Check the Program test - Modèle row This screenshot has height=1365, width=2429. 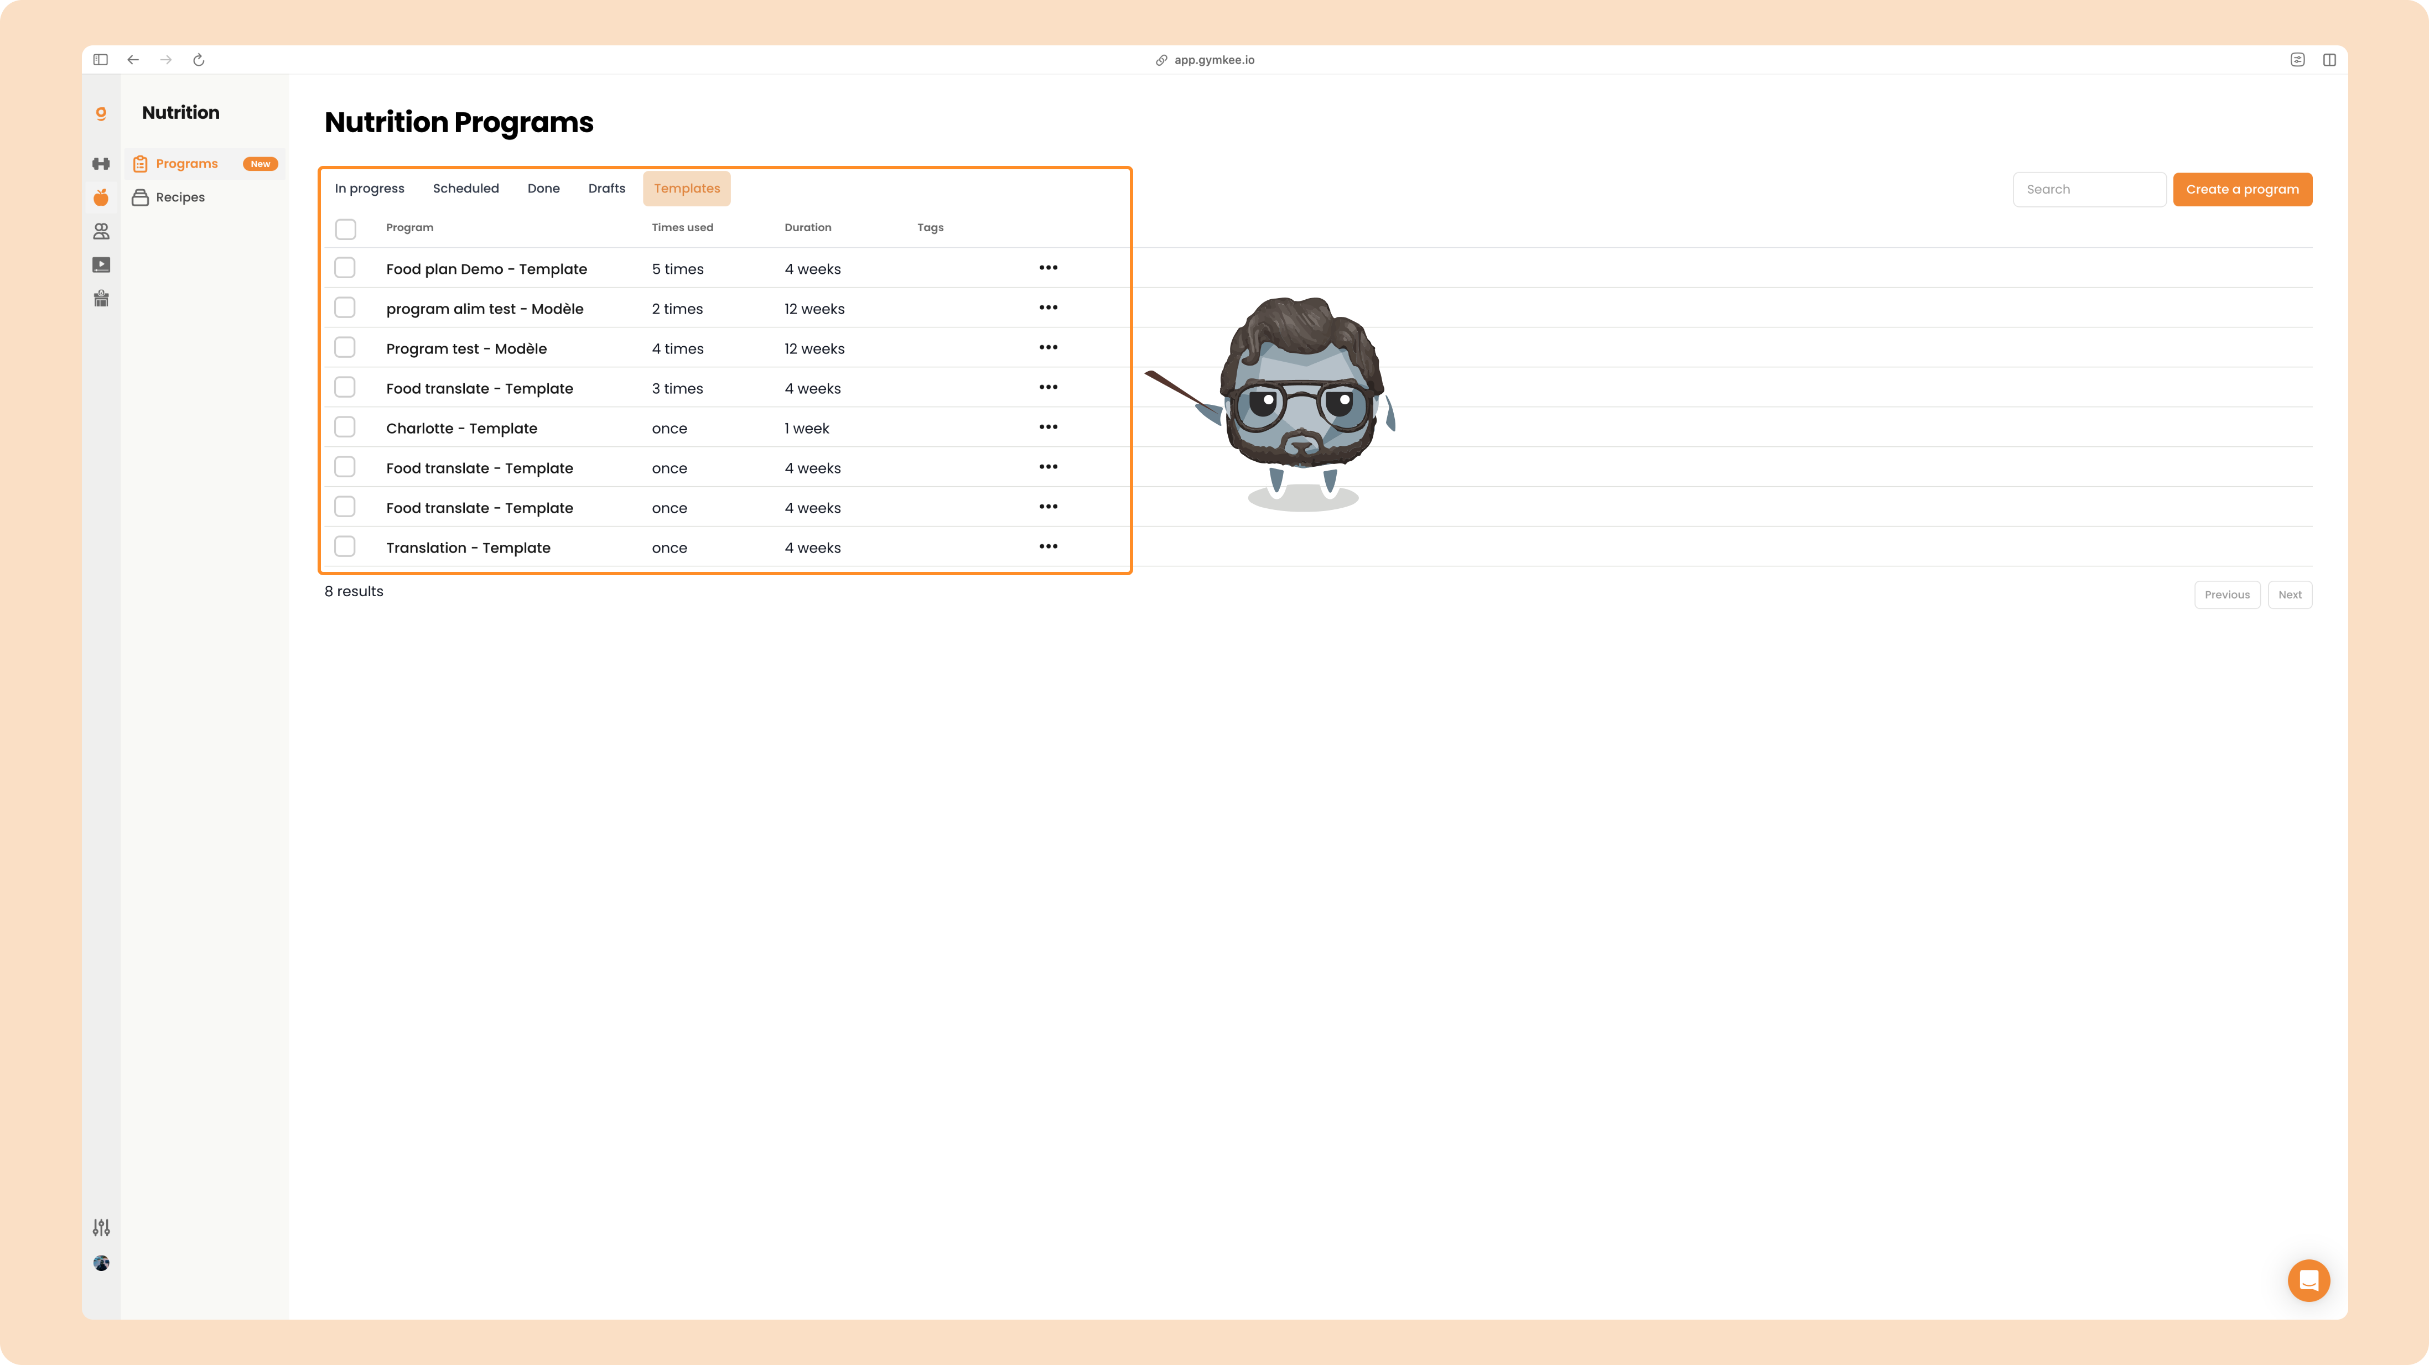click(345, 347)
